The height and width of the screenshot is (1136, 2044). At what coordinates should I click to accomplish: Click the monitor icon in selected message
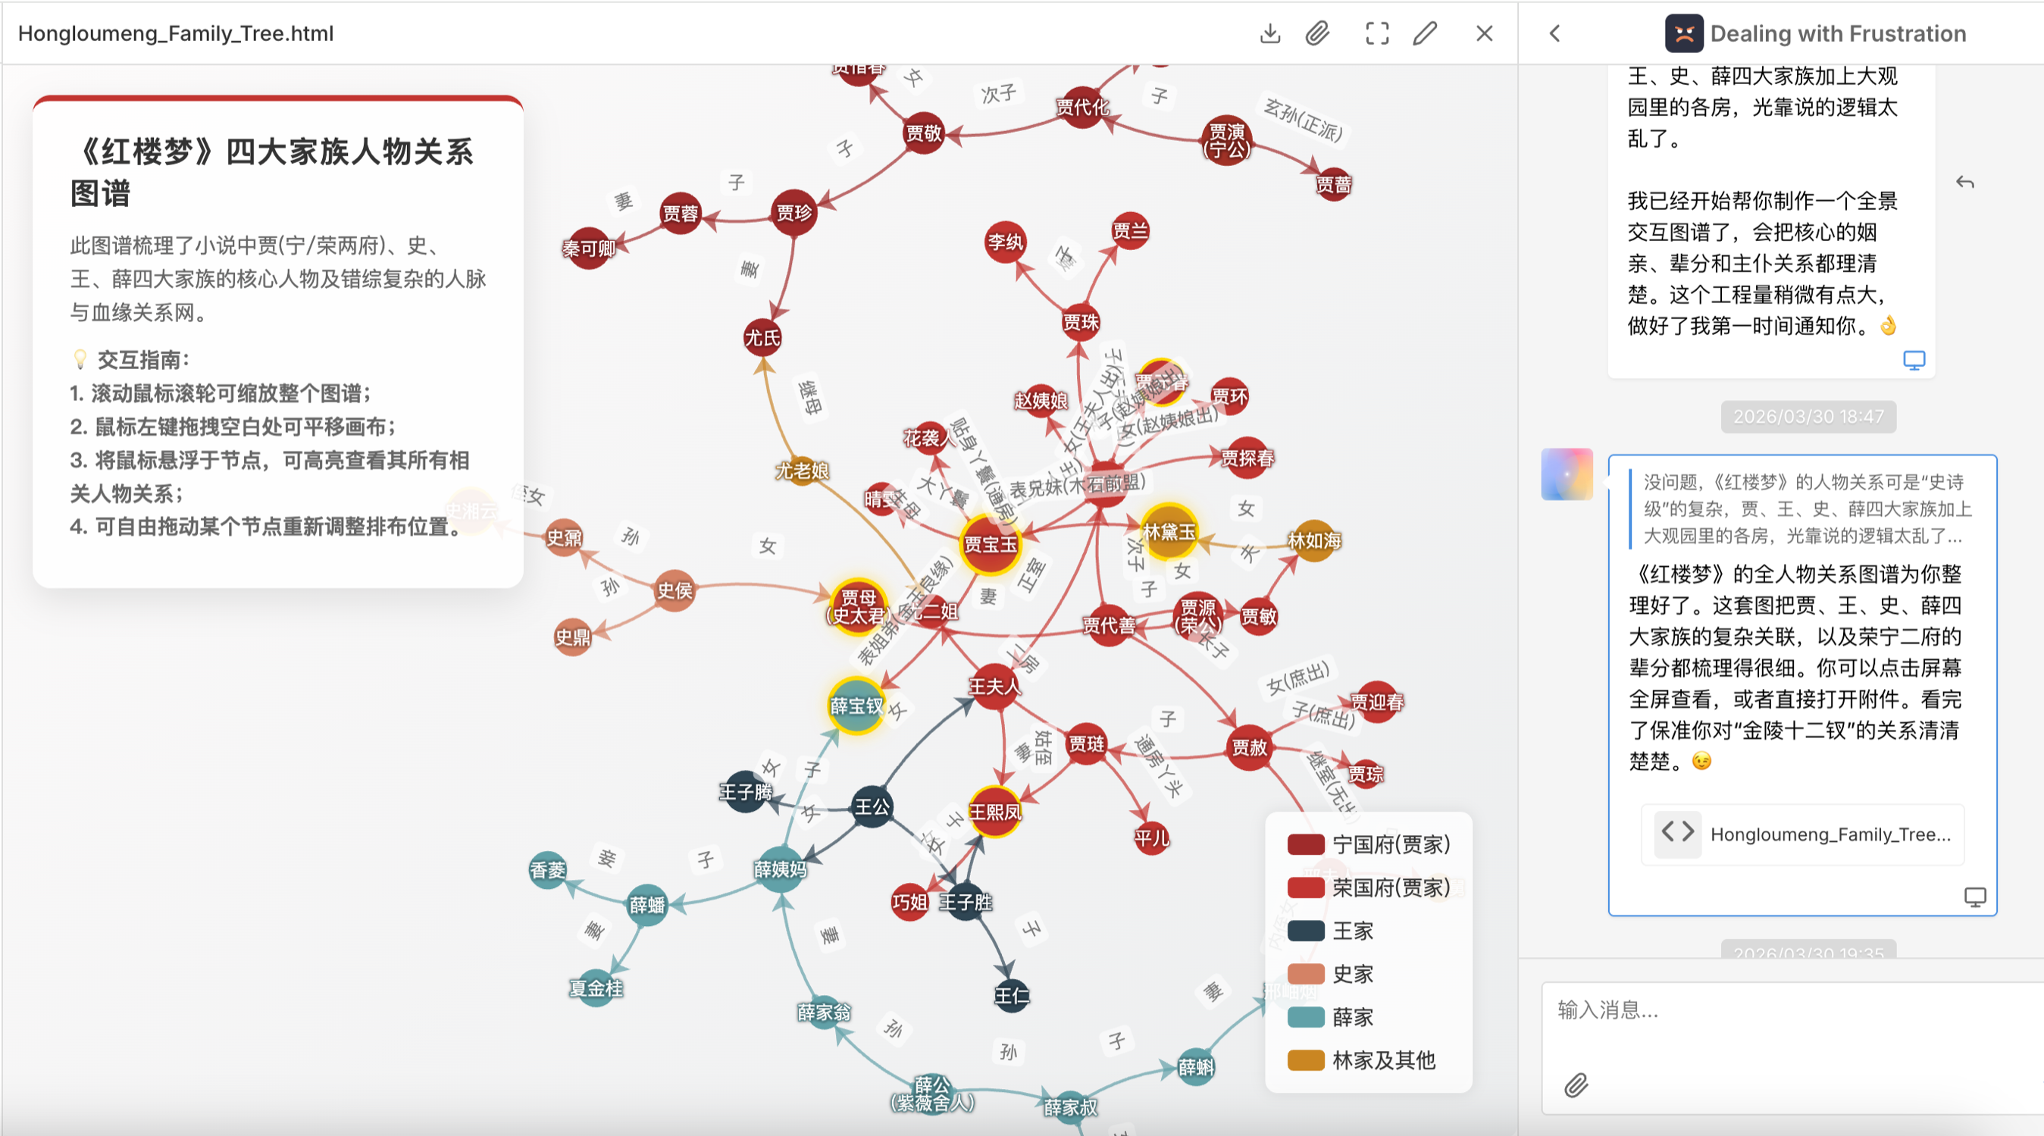pyautogui.click(x=1974, y=897)
